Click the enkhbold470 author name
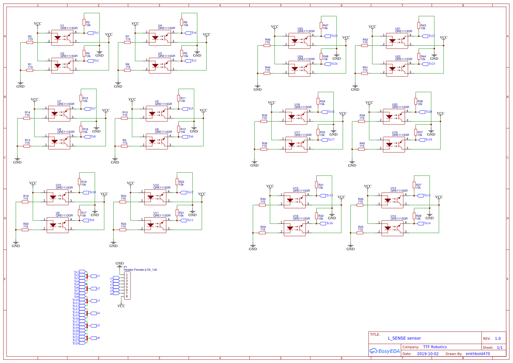The width and height of the screenshot is (513, 363). pyautogui.click(x=478, y=353)
